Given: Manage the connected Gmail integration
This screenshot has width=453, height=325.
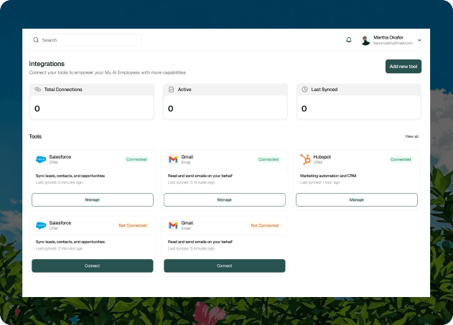Looking at the screenshot, I should [225, 199].
